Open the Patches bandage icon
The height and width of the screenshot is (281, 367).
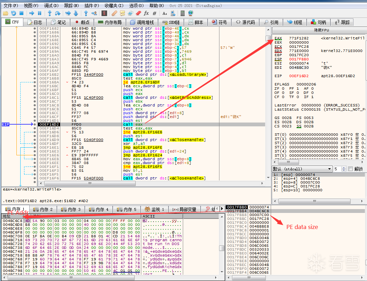[x=114, y=13]
